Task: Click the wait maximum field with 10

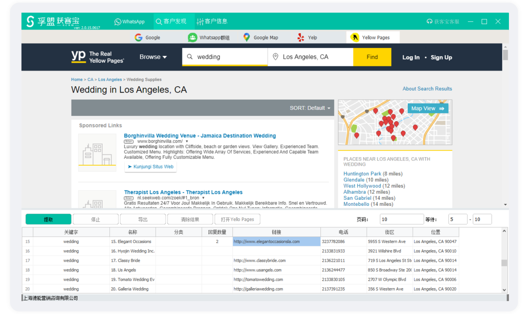Action: [482, 219]
